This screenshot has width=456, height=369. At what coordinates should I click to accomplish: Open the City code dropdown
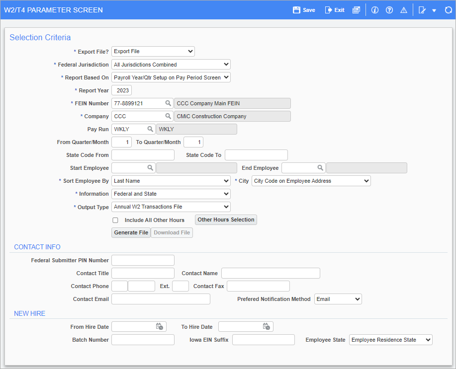pos(311,181)
